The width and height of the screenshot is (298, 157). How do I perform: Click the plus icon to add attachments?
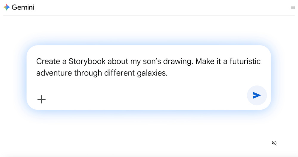(x=41, y=99)
